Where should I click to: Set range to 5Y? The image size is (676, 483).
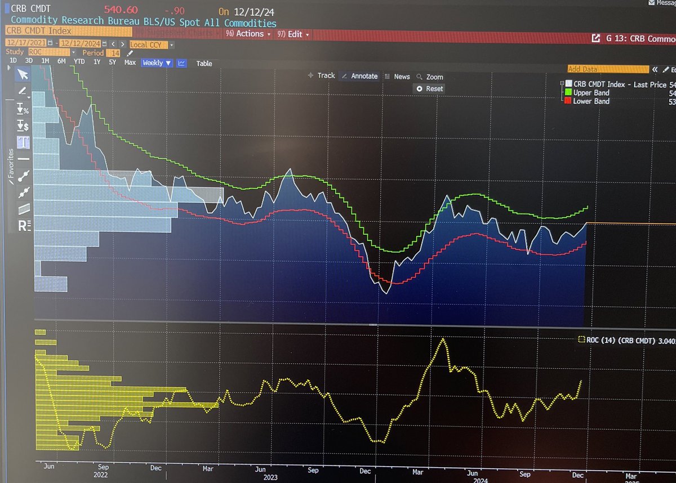coord(112,62)
